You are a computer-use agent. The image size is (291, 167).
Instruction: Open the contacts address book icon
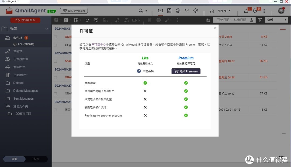pos(169,11)
